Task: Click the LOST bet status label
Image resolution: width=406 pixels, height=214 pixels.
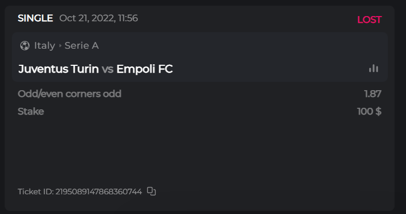Action: point(369,20)
